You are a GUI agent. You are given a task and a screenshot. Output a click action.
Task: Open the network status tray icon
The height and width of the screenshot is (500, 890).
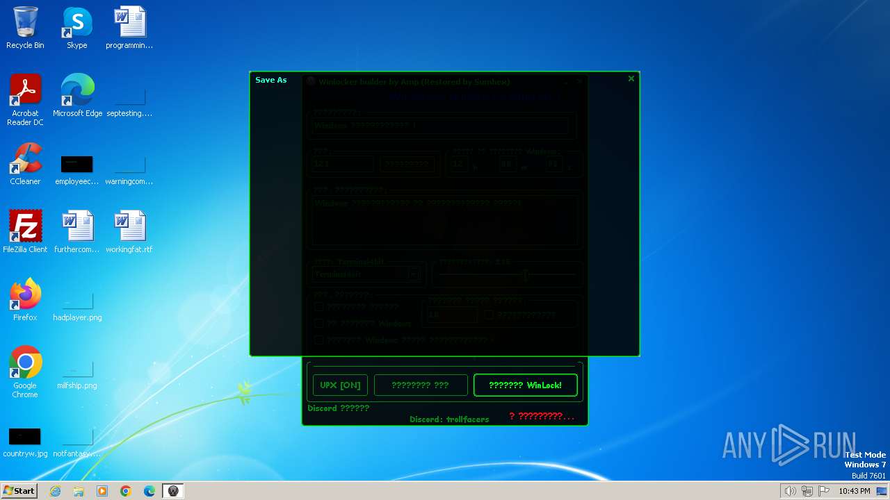tap(807, 491)
